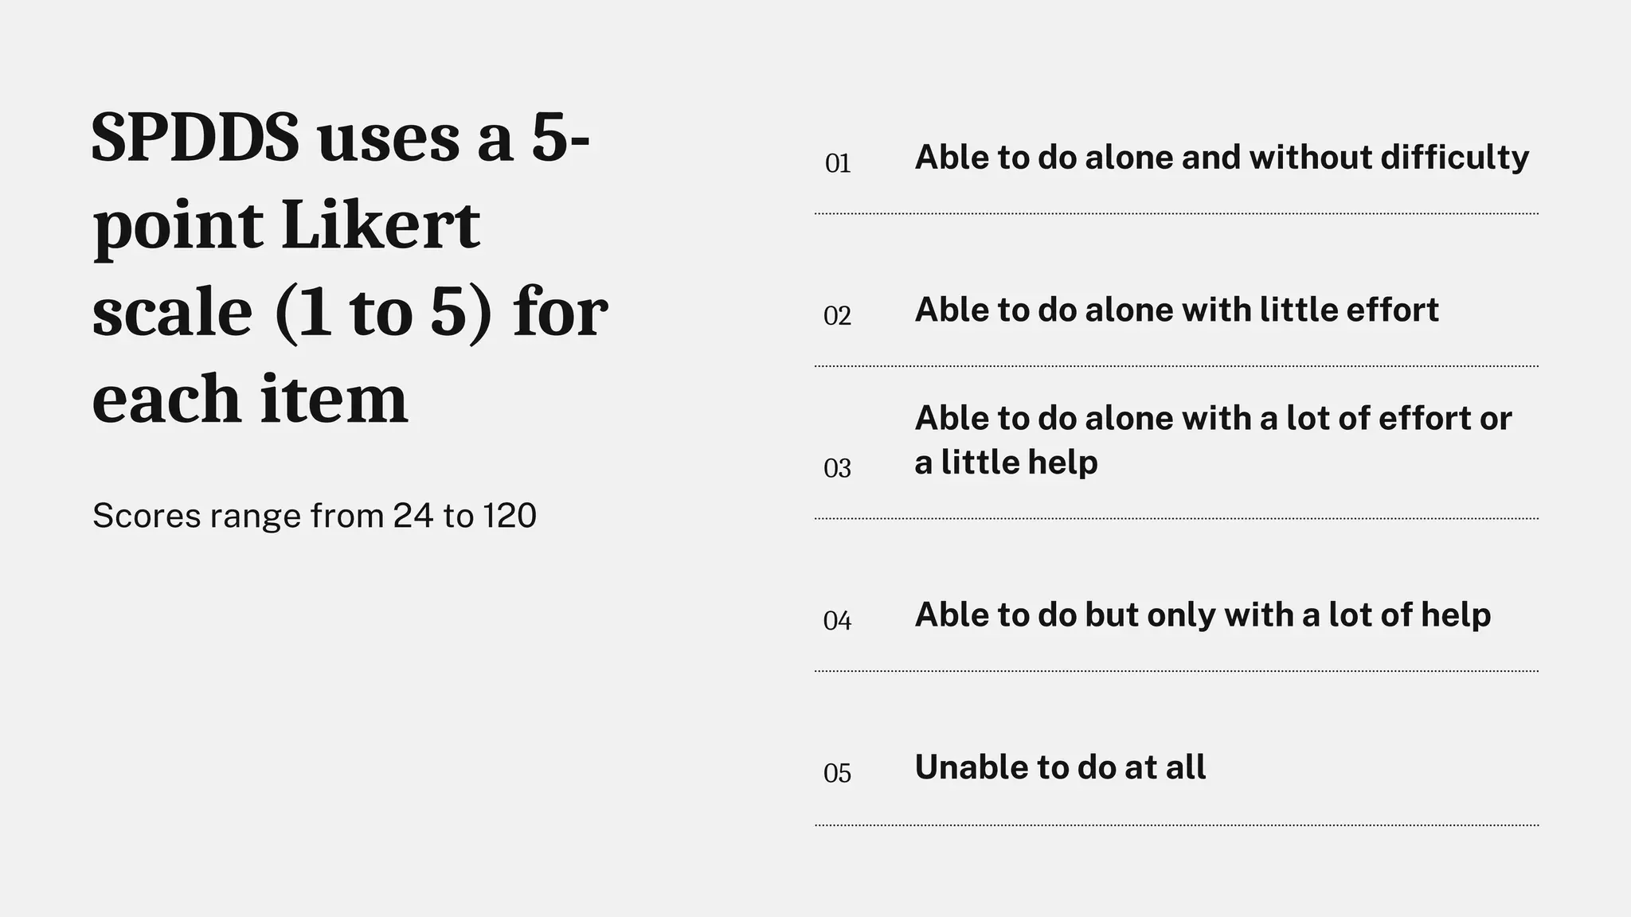Select 'Able to do but only with a lot of help'
This screenshot has height=917, width=1631.
pos(1203,615)
